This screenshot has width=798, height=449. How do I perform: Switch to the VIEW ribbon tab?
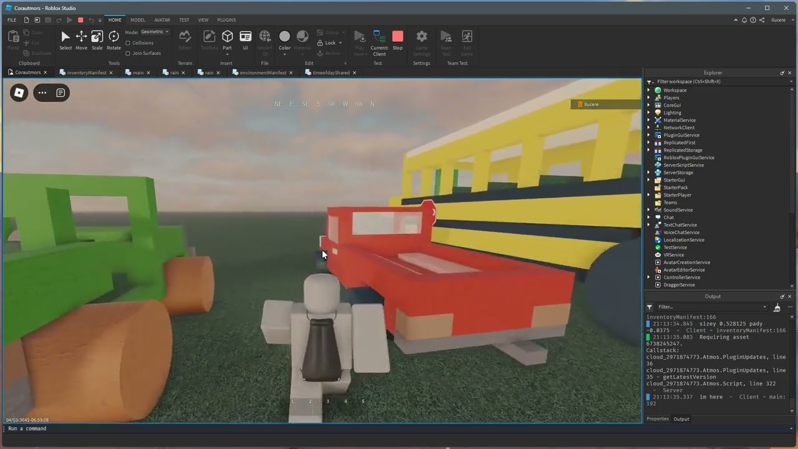pos(203,20)
